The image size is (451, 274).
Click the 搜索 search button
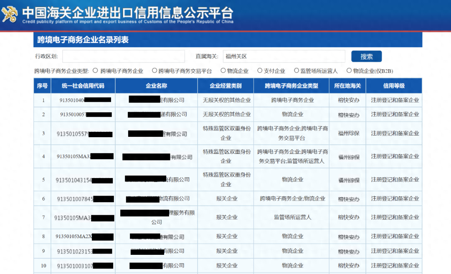click(367, 56)
